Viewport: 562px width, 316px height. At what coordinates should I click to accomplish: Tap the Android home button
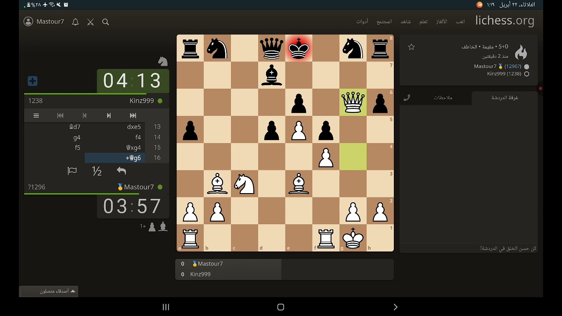coord(281,307)
